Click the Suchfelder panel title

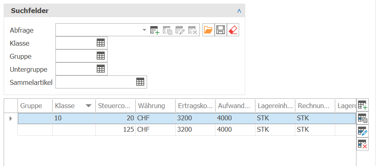[x=30, y=11]
